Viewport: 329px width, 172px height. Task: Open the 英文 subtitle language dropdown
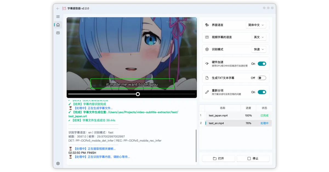point(259,37)
